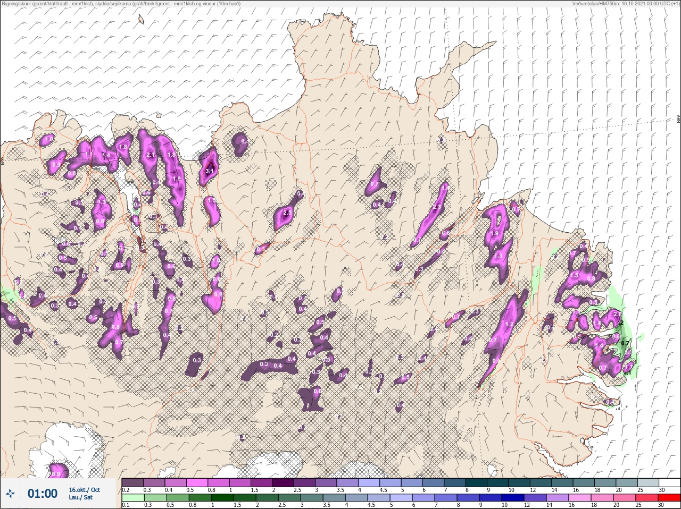
Task: Select the white swatch ending the upper scale at 30
Action: point(669,482)
